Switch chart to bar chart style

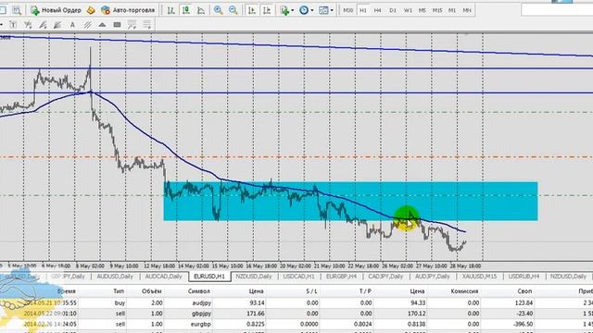[x=170, y=10]
